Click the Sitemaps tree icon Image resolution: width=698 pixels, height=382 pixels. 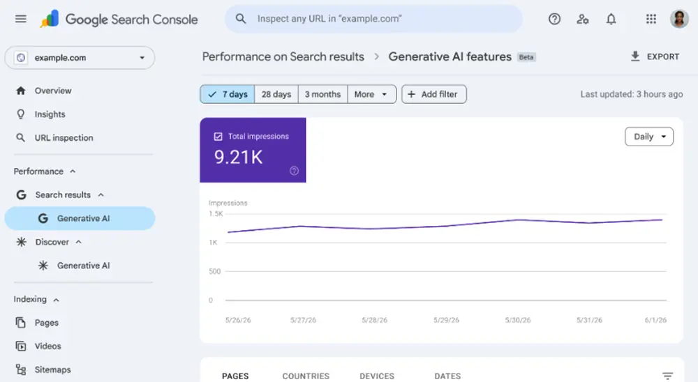20,369
